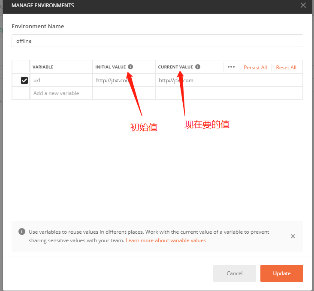314x291 pixels.
Task: Click Persist All
Action: 255,68
